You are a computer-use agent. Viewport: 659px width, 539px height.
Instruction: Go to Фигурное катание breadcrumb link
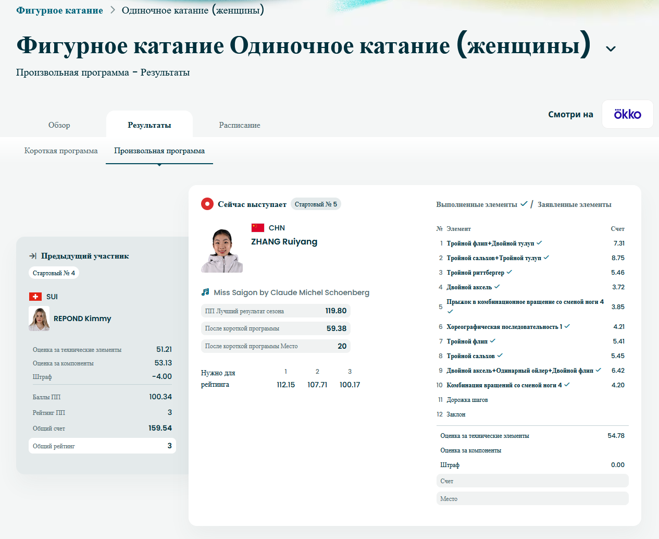point(59,10)
